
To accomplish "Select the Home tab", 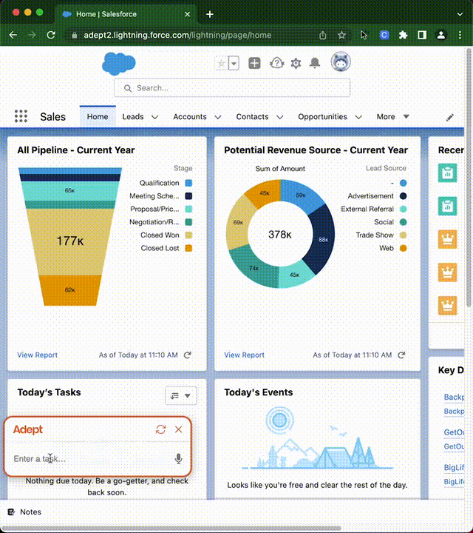I will point(98,117).
